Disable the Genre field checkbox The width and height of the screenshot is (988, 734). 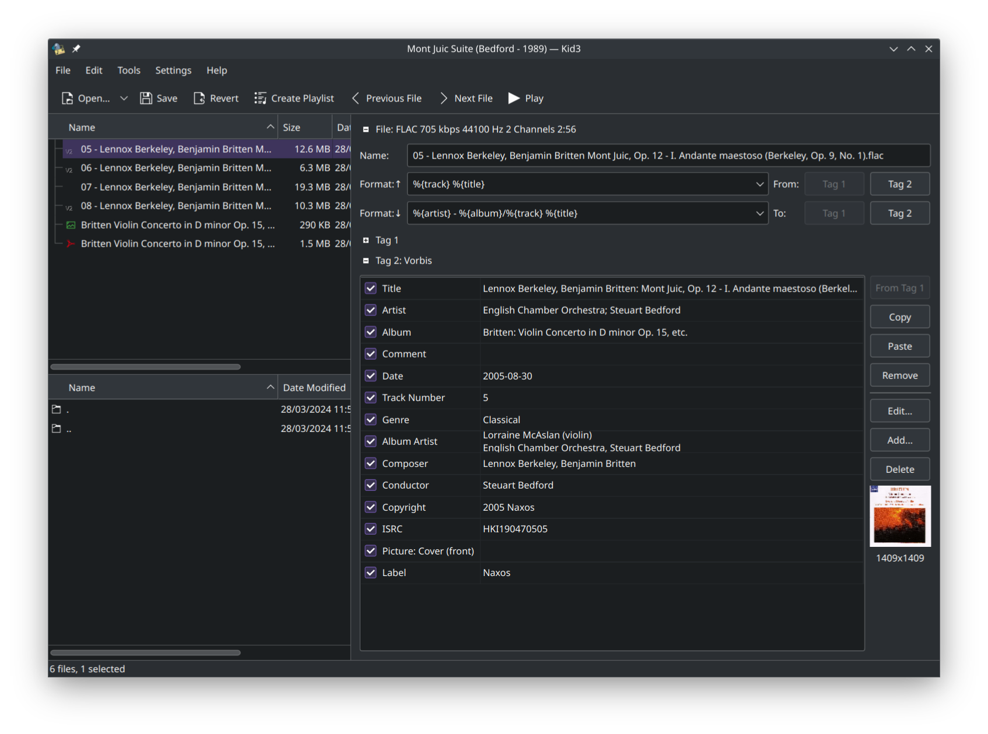371,419
